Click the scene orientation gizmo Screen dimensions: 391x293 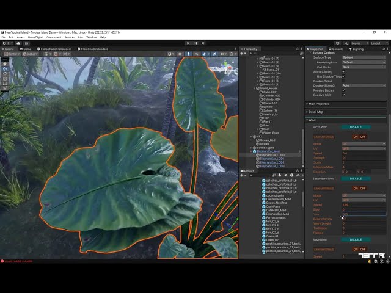226,67
